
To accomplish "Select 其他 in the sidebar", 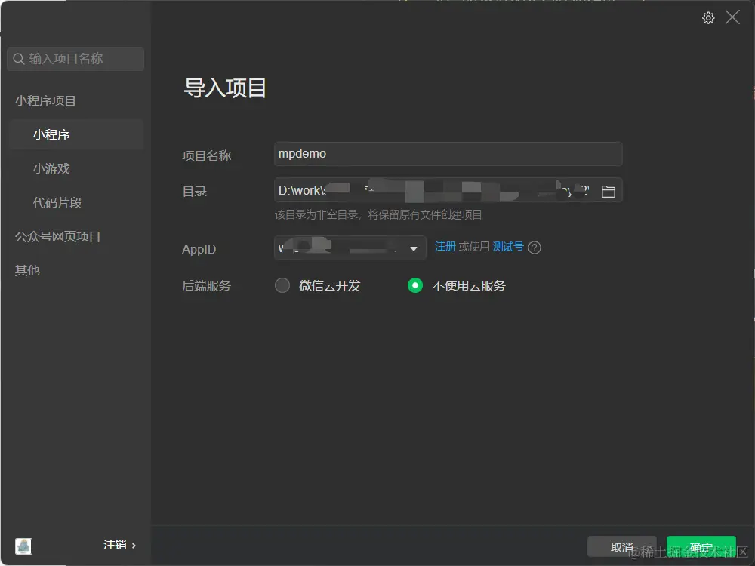I will coord(27,270).
